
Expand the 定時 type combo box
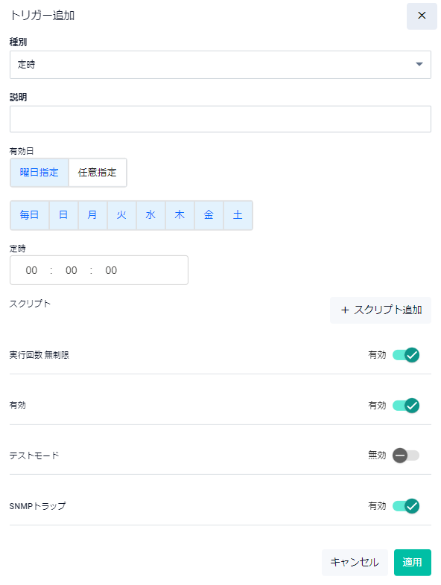[220, 65]
